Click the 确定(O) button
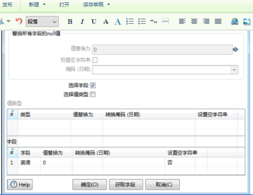253x195 pixels. point(90,184)
